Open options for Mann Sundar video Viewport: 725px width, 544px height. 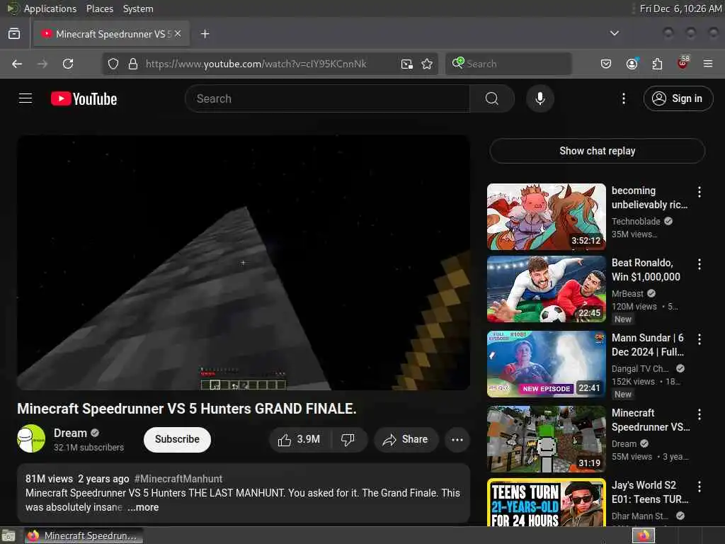coord(700,339)
